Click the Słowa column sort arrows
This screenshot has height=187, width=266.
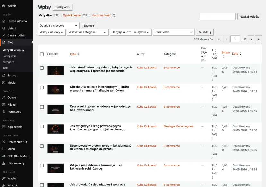click(x=224, y=57)
